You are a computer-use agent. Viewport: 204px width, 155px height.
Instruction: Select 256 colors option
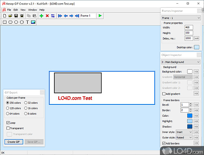13,103
